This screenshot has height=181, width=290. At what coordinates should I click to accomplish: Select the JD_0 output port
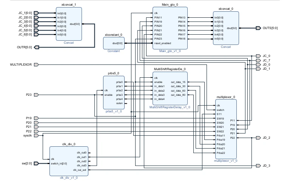tap(258, 64)
